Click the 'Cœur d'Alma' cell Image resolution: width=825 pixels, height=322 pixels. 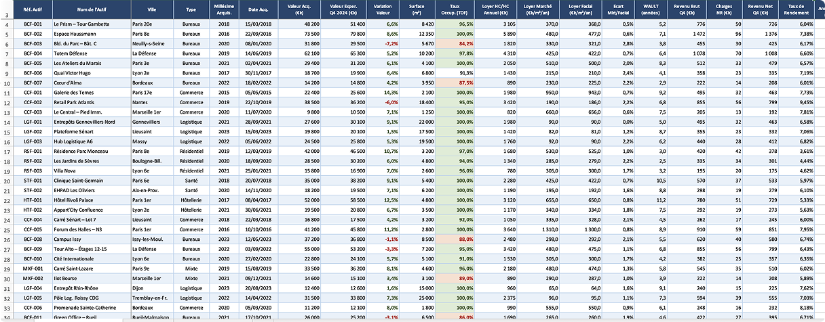point(91,83)
